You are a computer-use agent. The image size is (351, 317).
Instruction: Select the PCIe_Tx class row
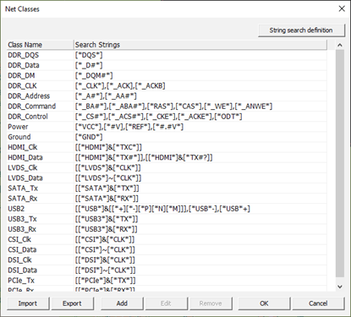pyautogui.click(x=167, y=281)
